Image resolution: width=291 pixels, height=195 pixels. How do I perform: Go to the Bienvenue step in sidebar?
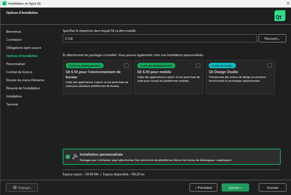coord(14,32)
